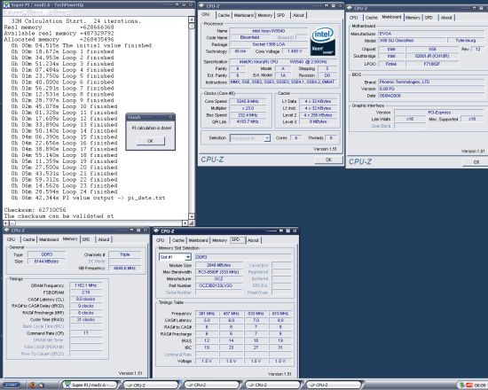The image size is (488, 390).
Task: Click the title bar icon of the CPU-Z SPD window
Action: [x=156, y=231]
